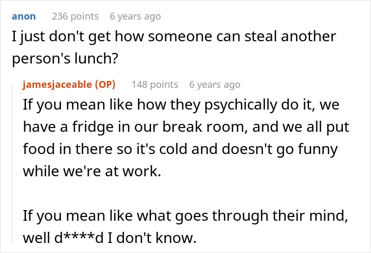Click the text "person's lunch?"
371x253 pixels.
(x=65, y=59)
